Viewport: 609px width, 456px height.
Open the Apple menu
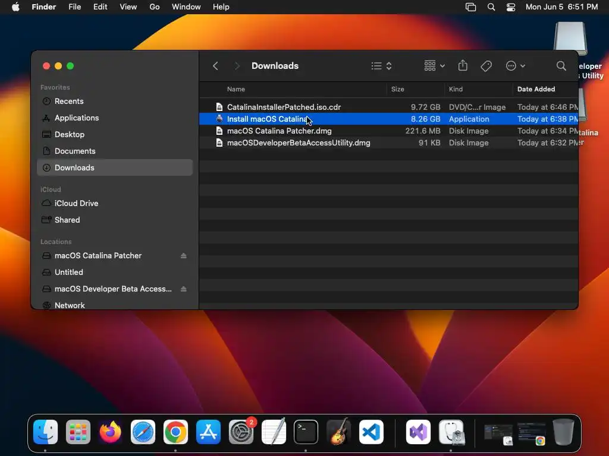pyautogui.click(x=15, y=7)
